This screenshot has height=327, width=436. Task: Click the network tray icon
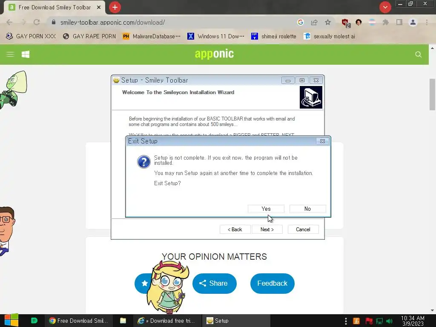click(x=379, y=321)
